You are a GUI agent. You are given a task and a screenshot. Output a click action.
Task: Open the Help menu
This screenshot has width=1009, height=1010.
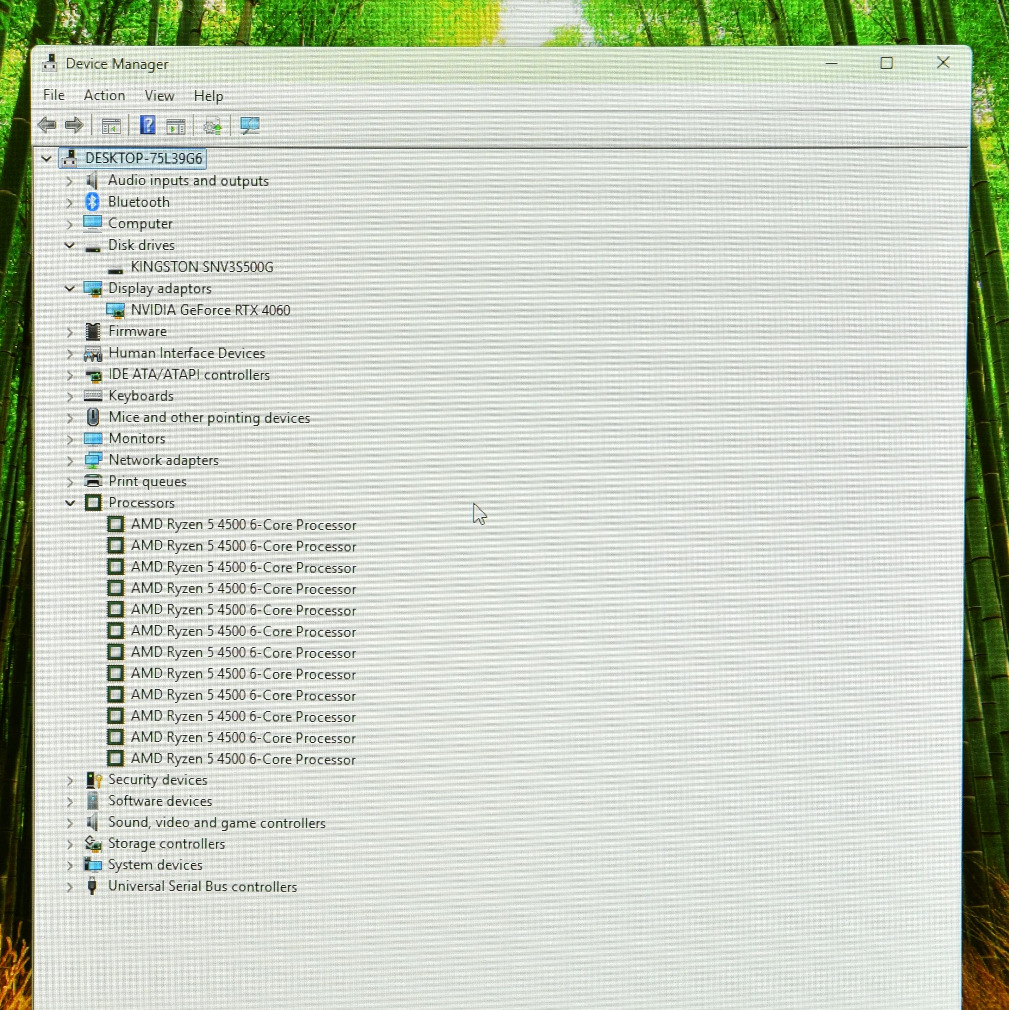point(208,96)
